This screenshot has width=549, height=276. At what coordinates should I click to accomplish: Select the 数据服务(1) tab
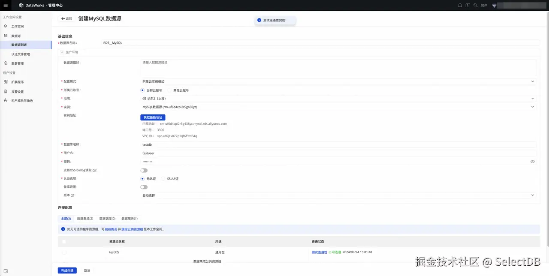pos(130,219)
